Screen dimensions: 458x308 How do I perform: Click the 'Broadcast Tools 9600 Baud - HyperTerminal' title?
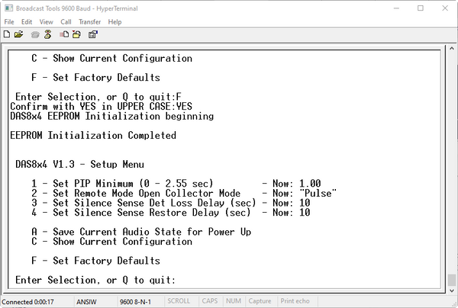click(77, 8)
